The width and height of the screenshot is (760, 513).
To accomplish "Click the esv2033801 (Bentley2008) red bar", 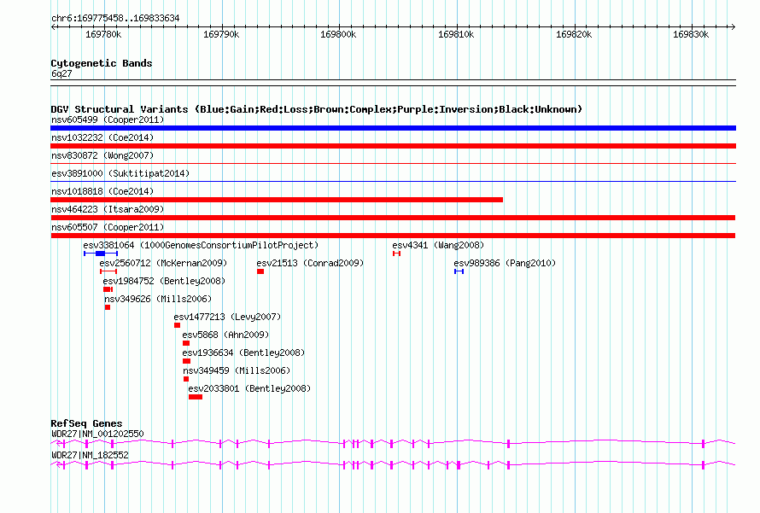I will pos(196,397).
